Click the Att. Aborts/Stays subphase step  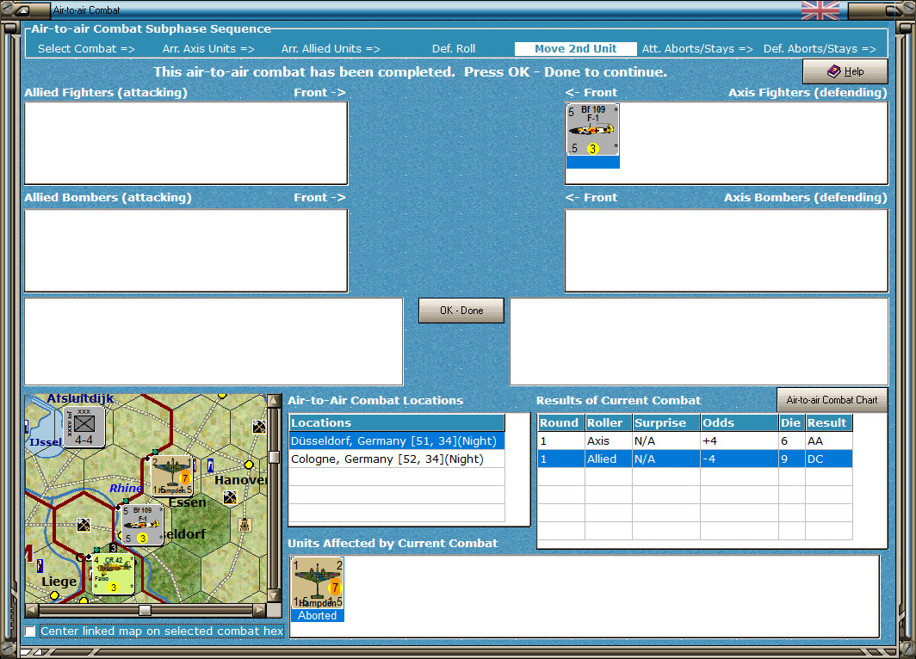click(697, 49)
